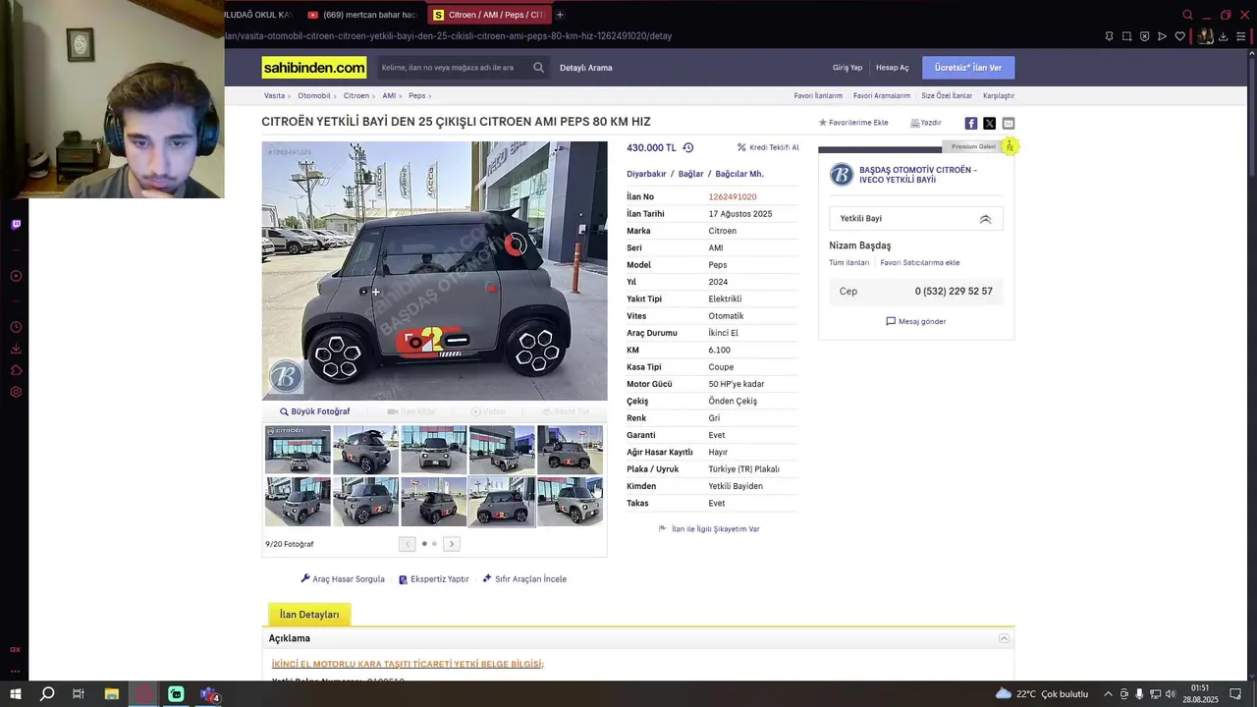1257x707 pixels.
Task: Click the heart bookmark icon in the address bar
Action: click(x=1179, y=36)
